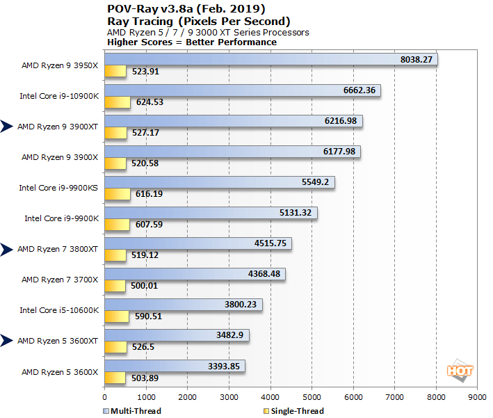Click the 523.91 single-thread value
Image resolution: width=493 pixels, height=418 pixels.
click(x=145, y=72)
